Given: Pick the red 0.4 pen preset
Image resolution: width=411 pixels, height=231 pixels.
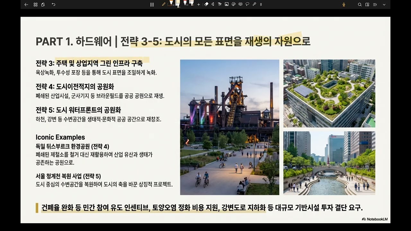Looking at the screenshot, I should tap(185, 3).
